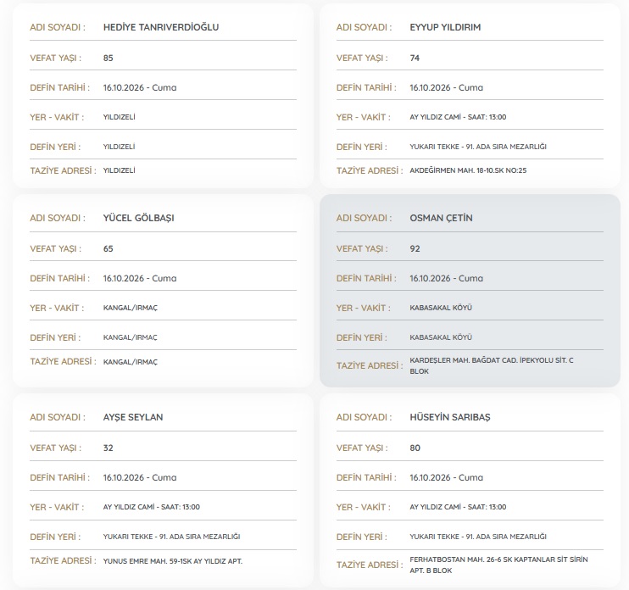Click address YUNUS EMRE MAH. 59-1SK
Screen dimensions: 629x590
[172, 561]
